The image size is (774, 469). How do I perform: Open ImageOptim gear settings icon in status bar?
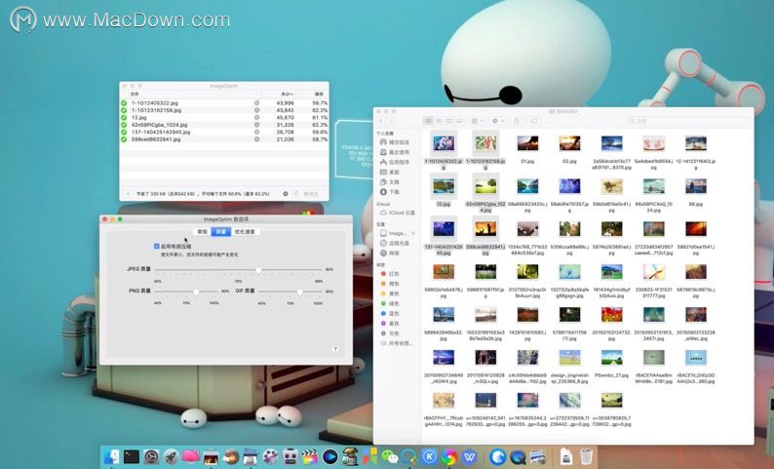click(x=286, y=194)
